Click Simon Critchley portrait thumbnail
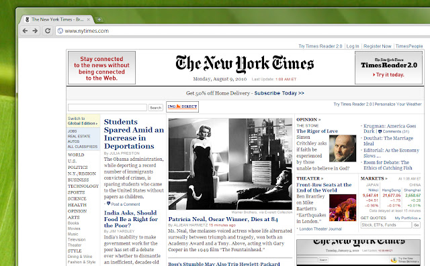The width and height of the screenshot is (430, 266). [343, 149]
